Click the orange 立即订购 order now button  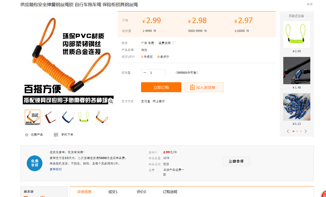(161, 87)
